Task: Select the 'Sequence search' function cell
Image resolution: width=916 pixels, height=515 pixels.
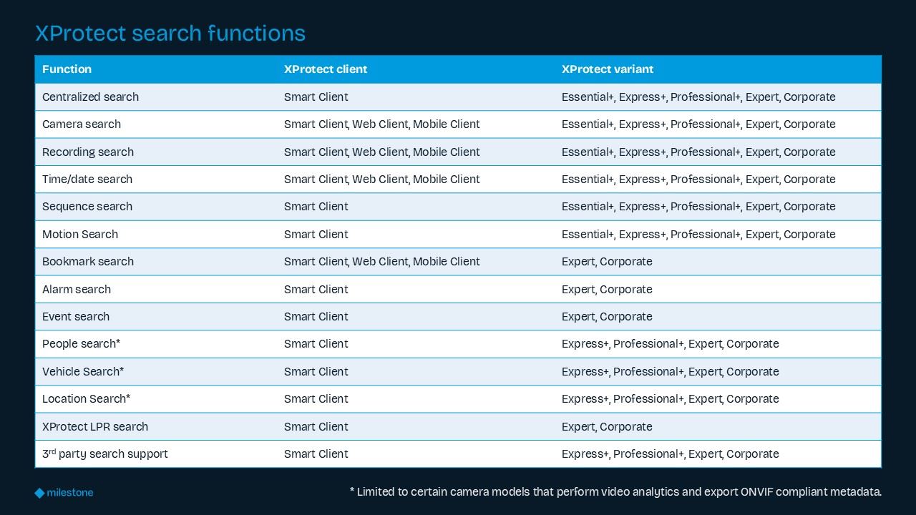Action: point(87,207)
